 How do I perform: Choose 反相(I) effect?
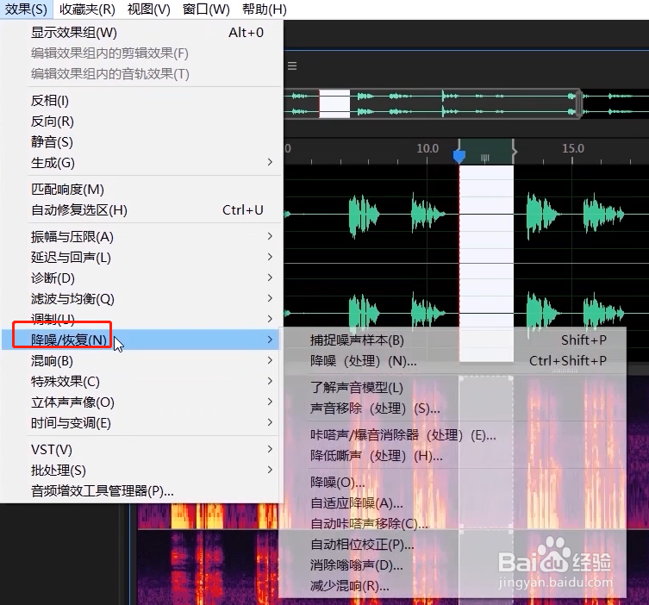[141, 101]
